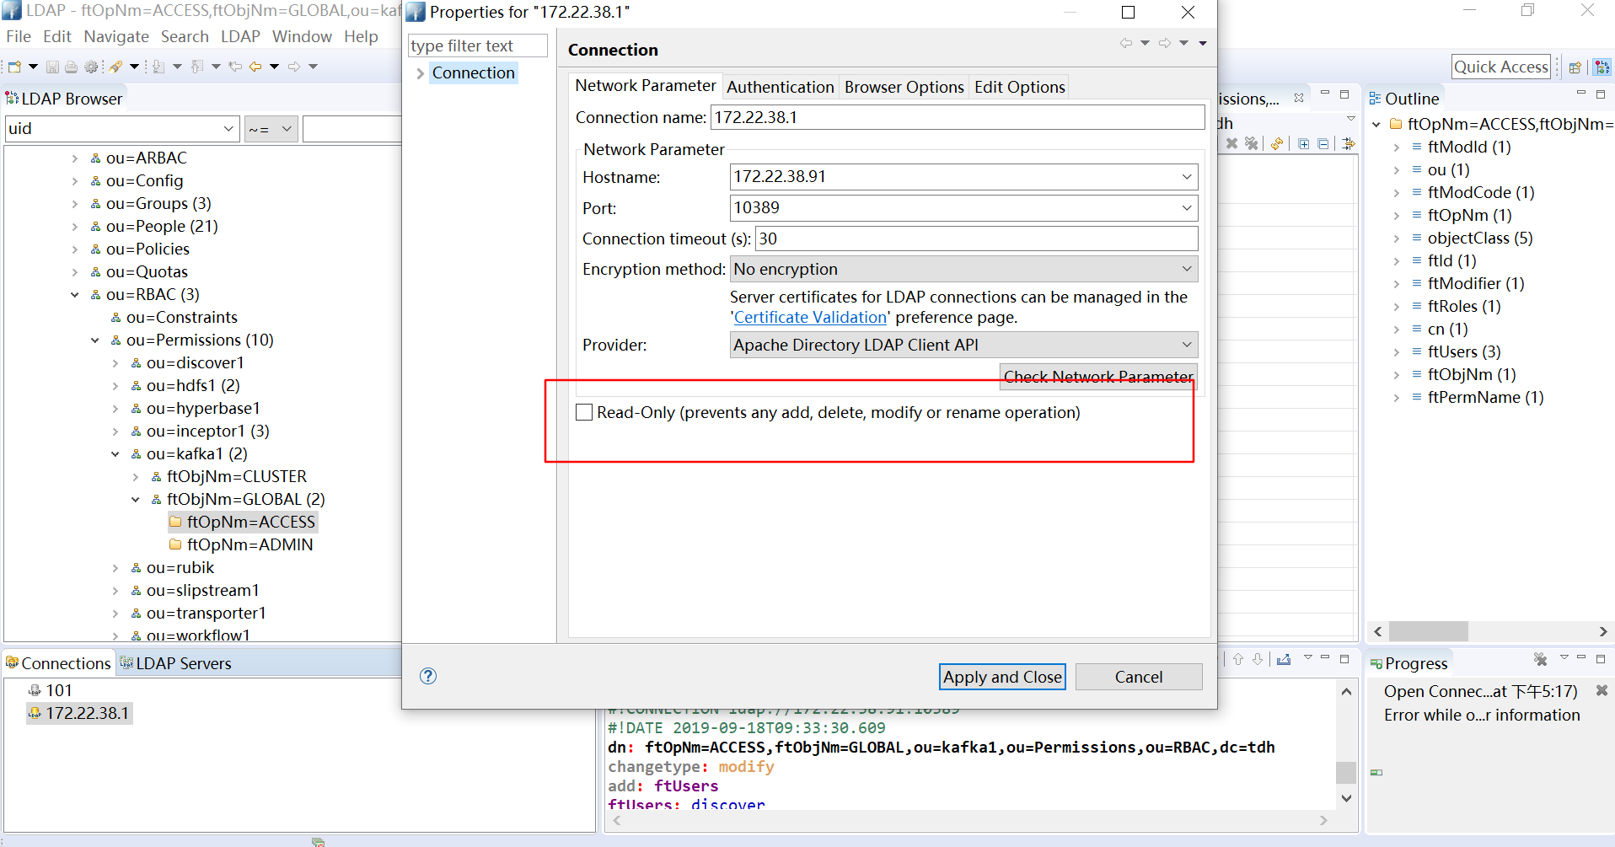The image size is (1615, 847).
Task: Open the Navigate menu
Action: coord(116,36)
